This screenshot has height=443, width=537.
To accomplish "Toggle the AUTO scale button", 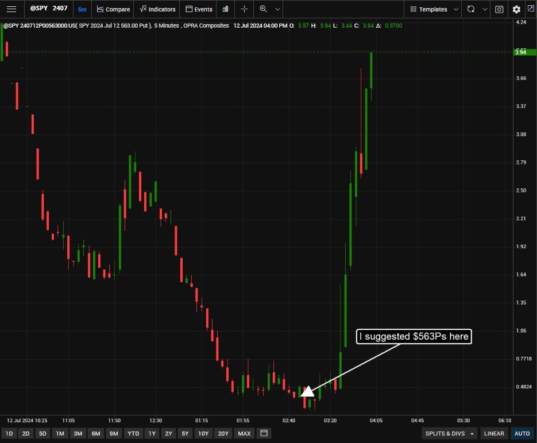I will tap(522, 433).
